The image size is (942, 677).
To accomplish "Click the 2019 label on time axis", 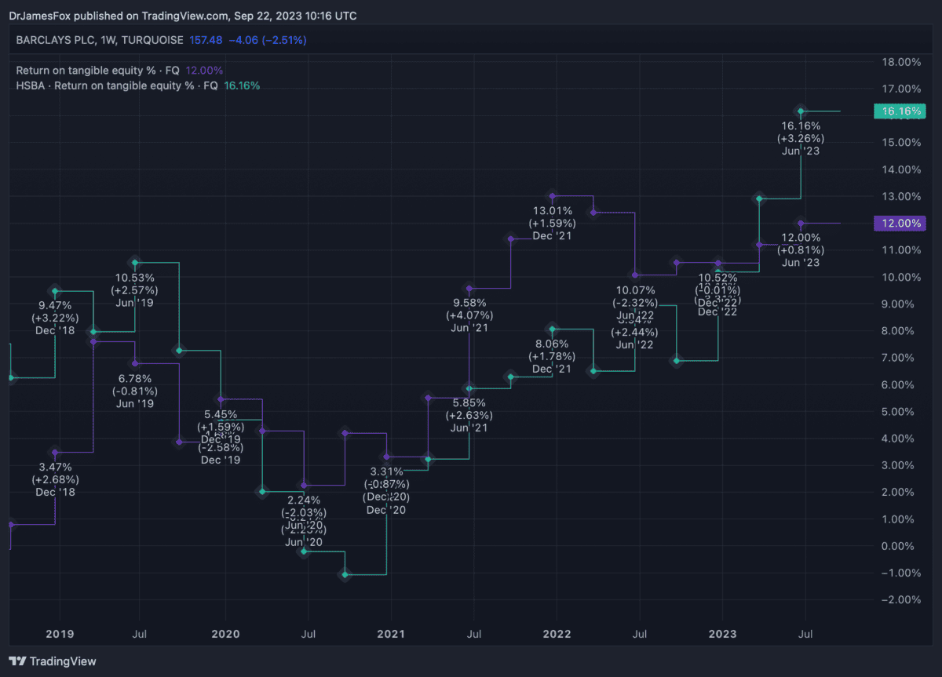I will [60, 632].
